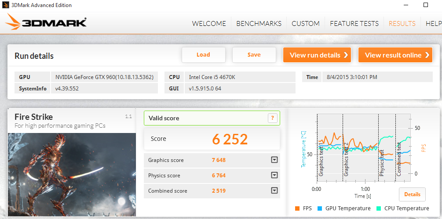
Task: Click the Physics test chart marker
Action: [382, 163]
